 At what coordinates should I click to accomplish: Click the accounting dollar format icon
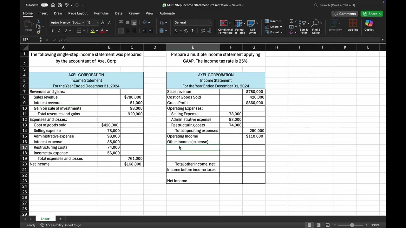point(176,31)
